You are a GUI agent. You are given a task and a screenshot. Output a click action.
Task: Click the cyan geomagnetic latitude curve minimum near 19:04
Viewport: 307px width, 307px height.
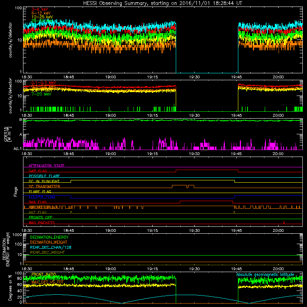coord(121,303)
